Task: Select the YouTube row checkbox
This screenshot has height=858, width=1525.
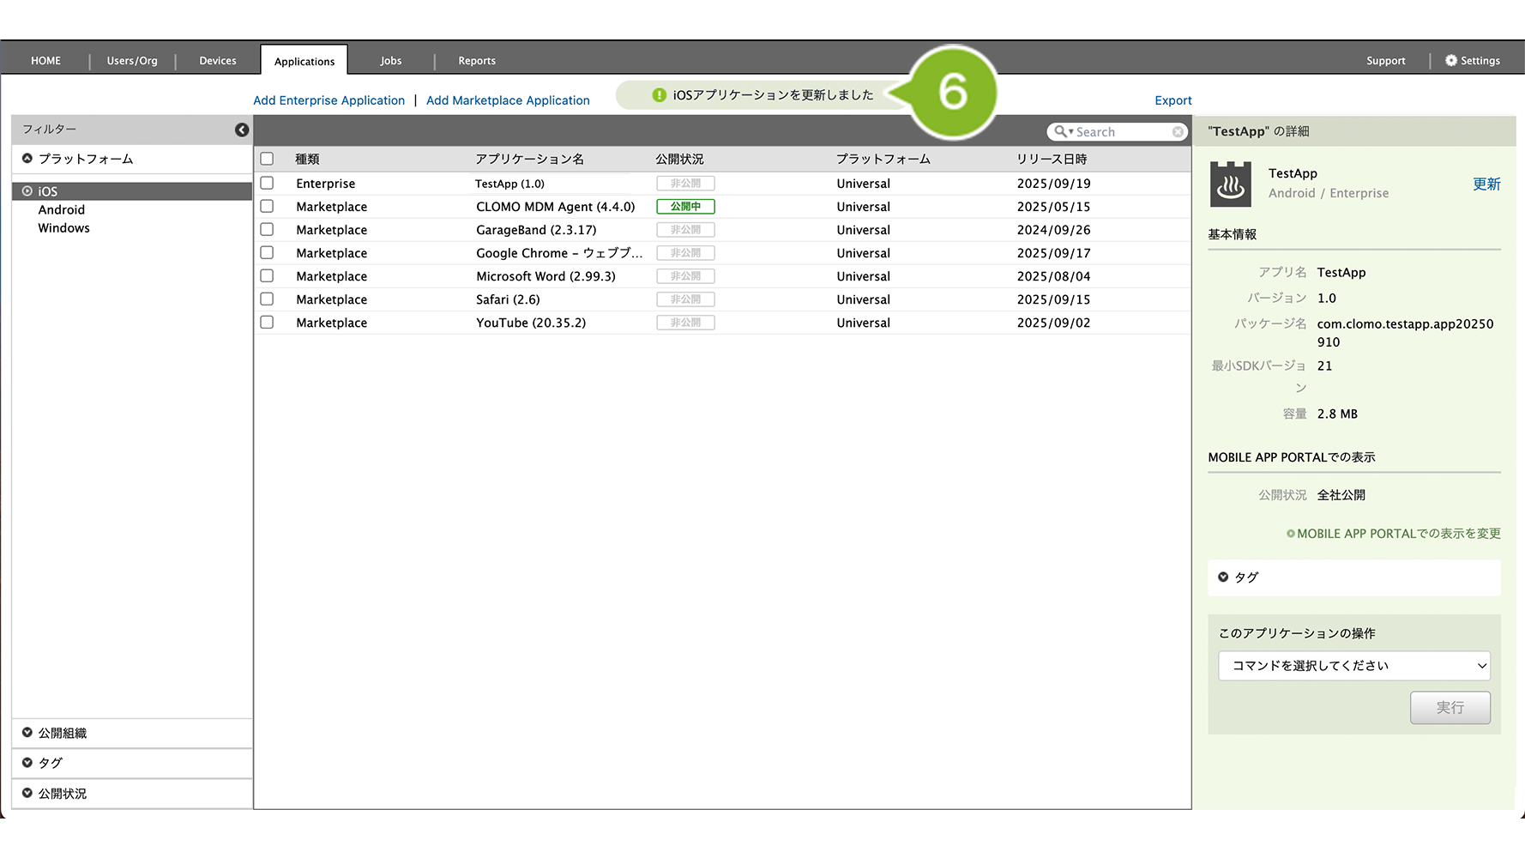Action: 267,322
